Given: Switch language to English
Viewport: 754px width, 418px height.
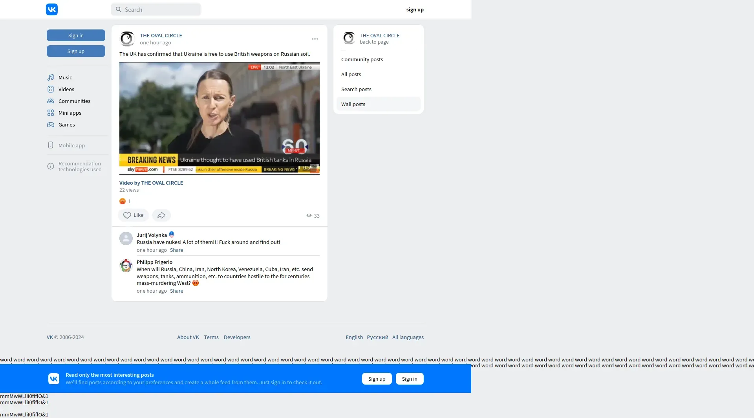Looking at the screenshot, I should click(x=354, y=337).
